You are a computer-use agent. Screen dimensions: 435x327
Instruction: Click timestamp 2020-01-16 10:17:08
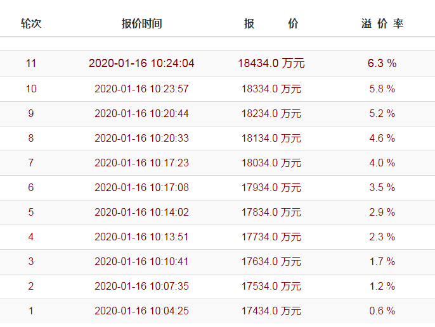point(141,188)
